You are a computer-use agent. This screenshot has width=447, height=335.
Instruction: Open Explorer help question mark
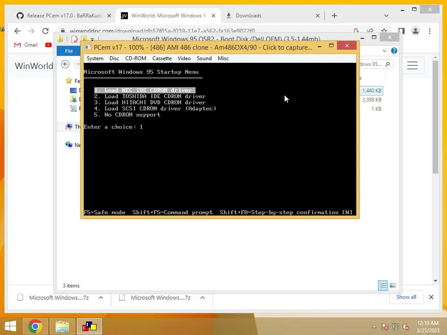tap(394, 51)
